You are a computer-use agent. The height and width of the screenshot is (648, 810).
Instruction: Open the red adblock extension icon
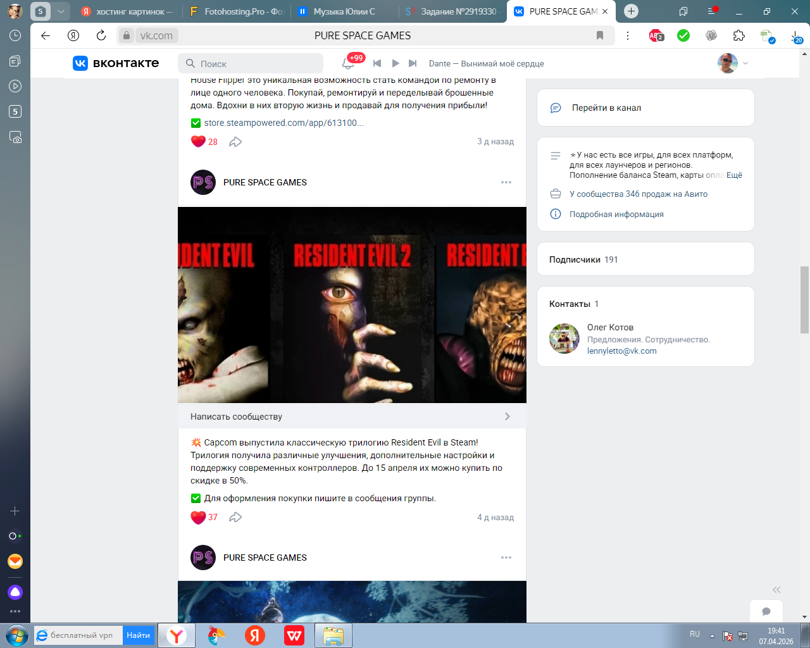[656, 35]
